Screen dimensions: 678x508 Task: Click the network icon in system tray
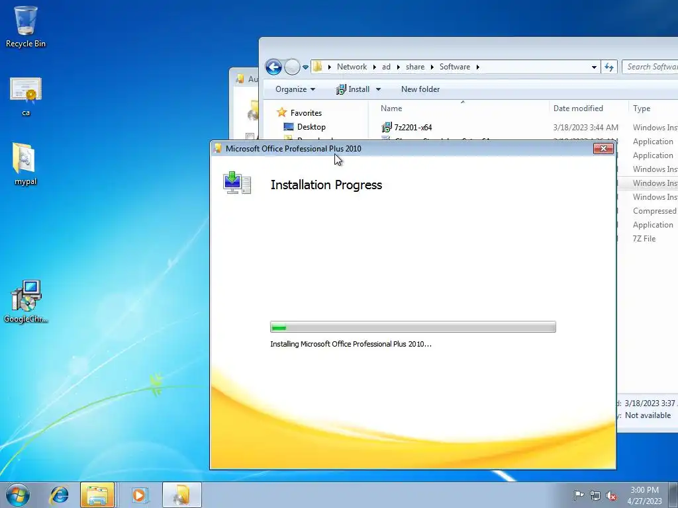click(595, 495)
